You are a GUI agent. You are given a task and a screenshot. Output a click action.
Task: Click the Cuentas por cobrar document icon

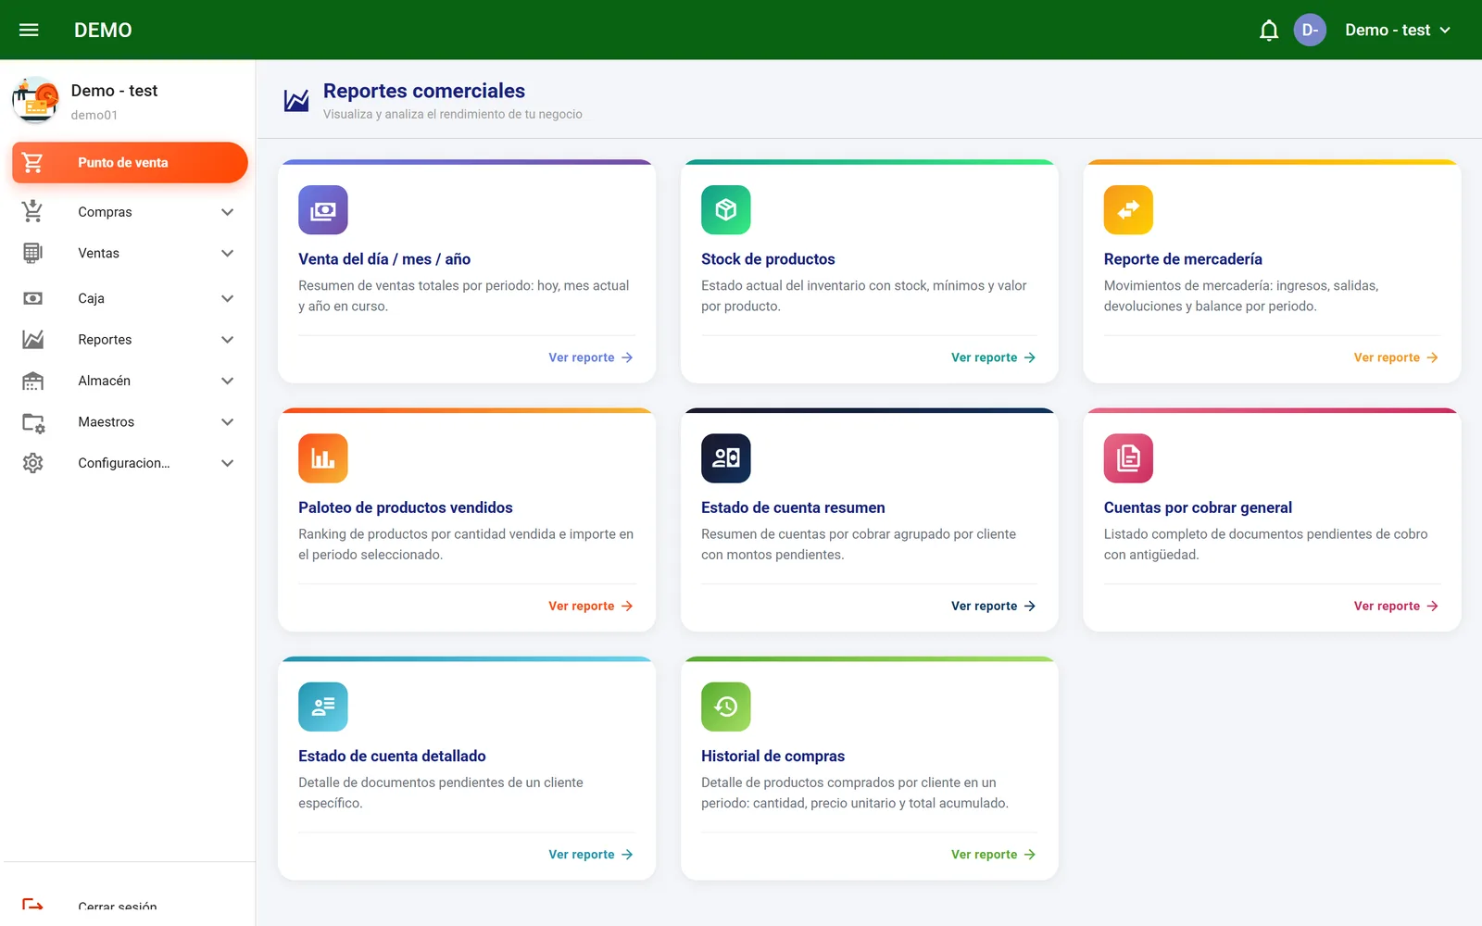[1128, 458]
